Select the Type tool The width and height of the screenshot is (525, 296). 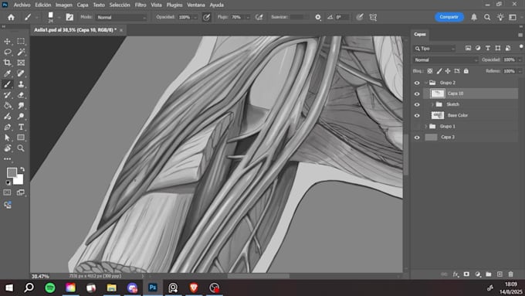[21, 127]
